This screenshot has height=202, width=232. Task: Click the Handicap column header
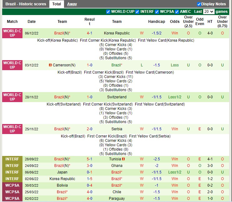(156, 22)
